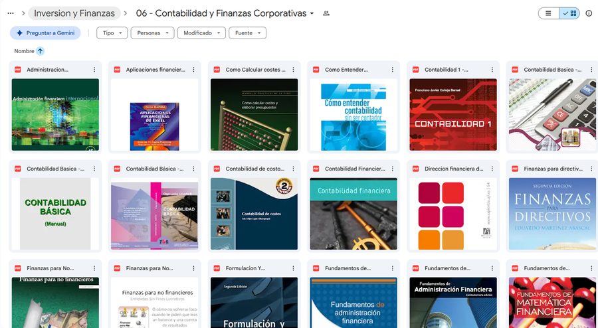The image size is (598, 328).
Task: Click PDF icon of Contabilidad 1 file
Action: [415, 70]
